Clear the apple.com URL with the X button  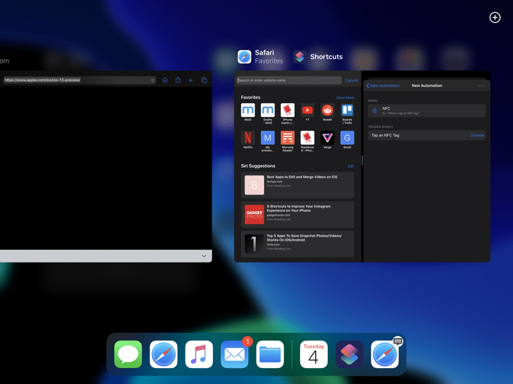click(x=153, y=80)
